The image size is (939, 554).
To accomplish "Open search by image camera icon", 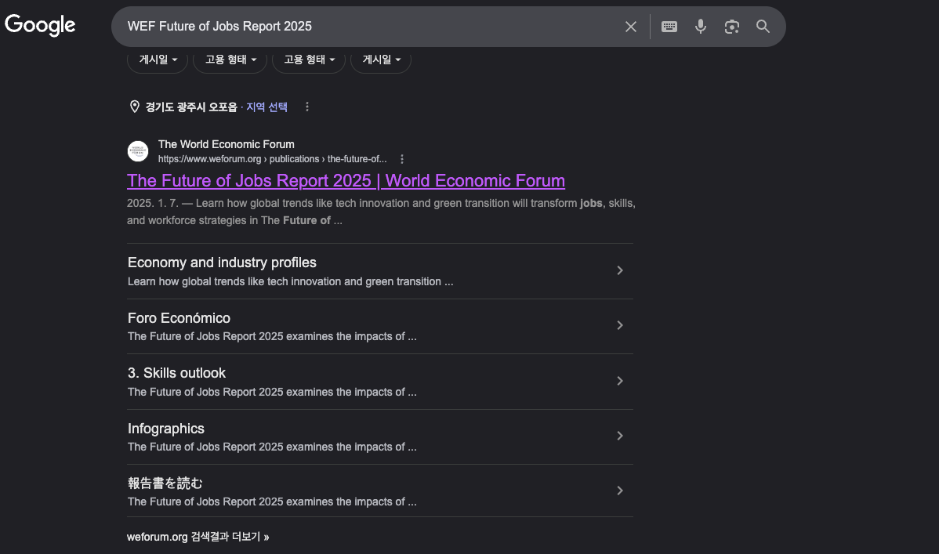I will pyautogui.click(x=731, y=27).
